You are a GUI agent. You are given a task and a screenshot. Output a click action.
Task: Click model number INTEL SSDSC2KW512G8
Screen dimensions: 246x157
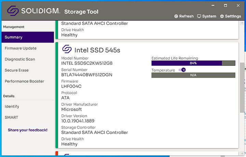[87, 63]
